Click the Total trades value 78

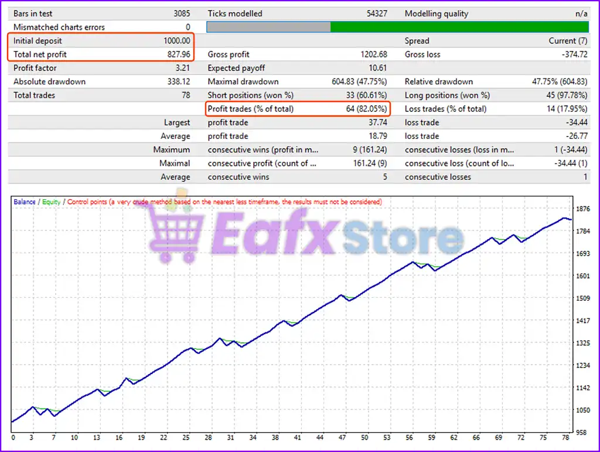click(186, 95)
